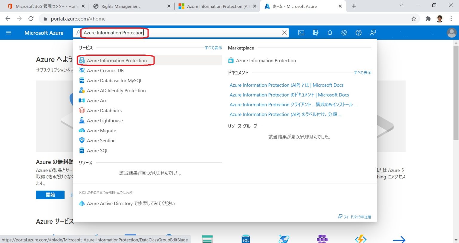Open the Function App lightning icon

361,239
